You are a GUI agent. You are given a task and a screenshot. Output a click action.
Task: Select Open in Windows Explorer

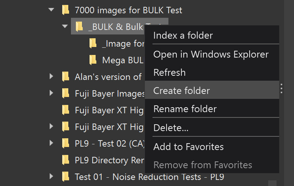coord(211,54)
